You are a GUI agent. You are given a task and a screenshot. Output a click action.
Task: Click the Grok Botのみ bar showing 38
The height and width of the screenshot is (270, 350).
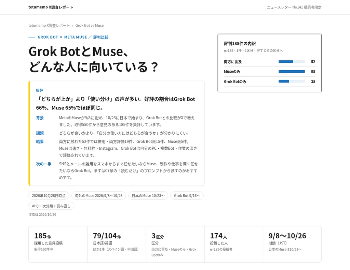(x=292, y=81)
